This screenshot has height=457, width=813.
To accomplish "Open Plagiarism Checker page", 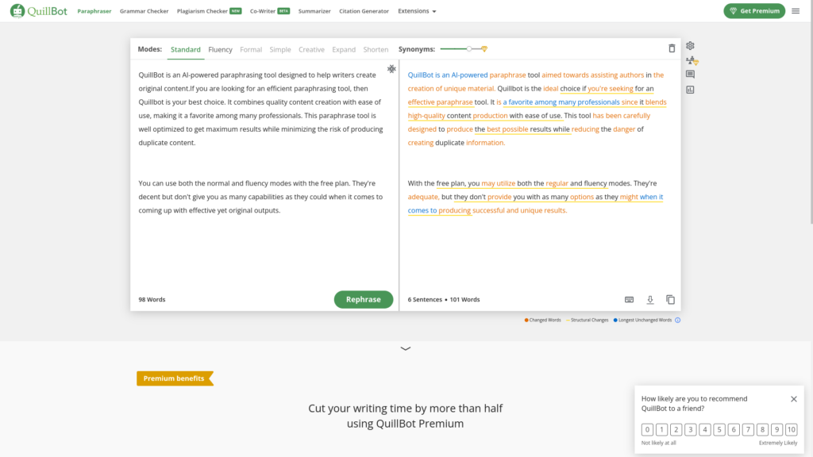I will pos(209,11).
